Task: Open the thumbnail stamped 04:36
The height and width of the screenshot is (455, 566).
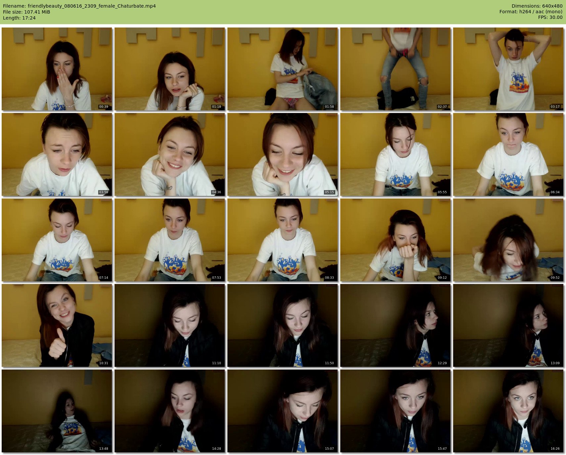Action: (170, 154)
